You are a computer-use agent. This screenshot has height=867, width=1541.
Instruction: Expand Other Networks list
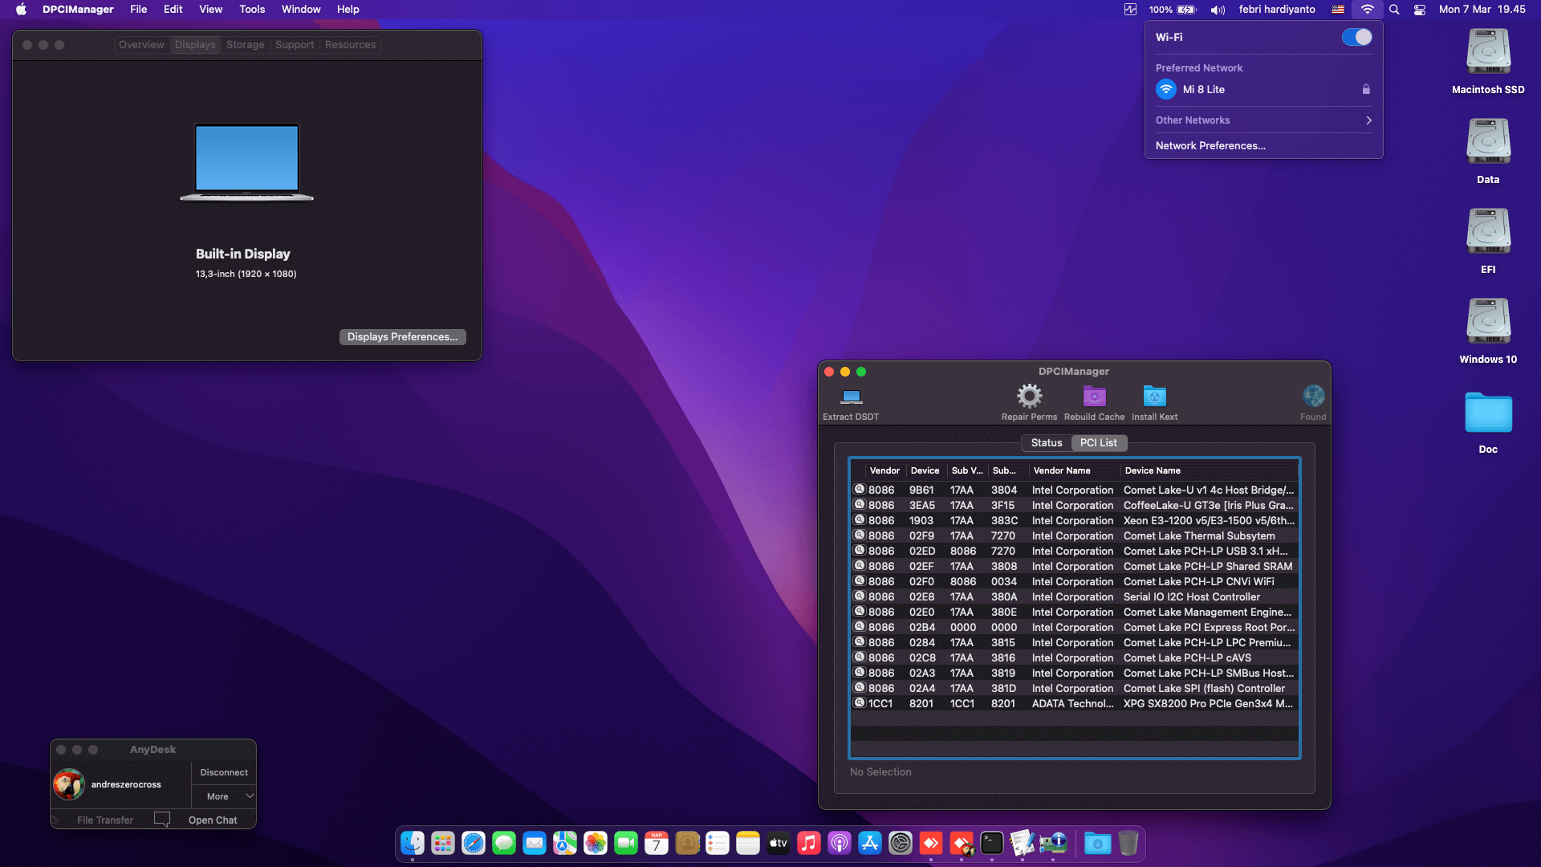click(1263, 120)
